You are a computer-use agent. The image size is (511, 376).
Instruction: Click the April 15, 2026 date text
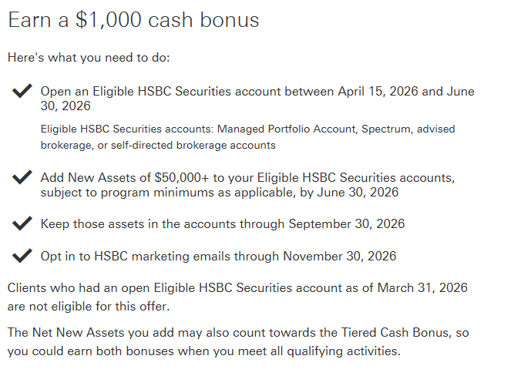[x=378, y=92]
